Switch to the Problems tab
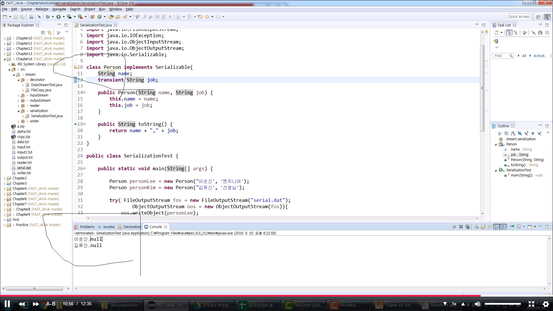Screen dimensions: 553x311 click(x=87, y=227)
